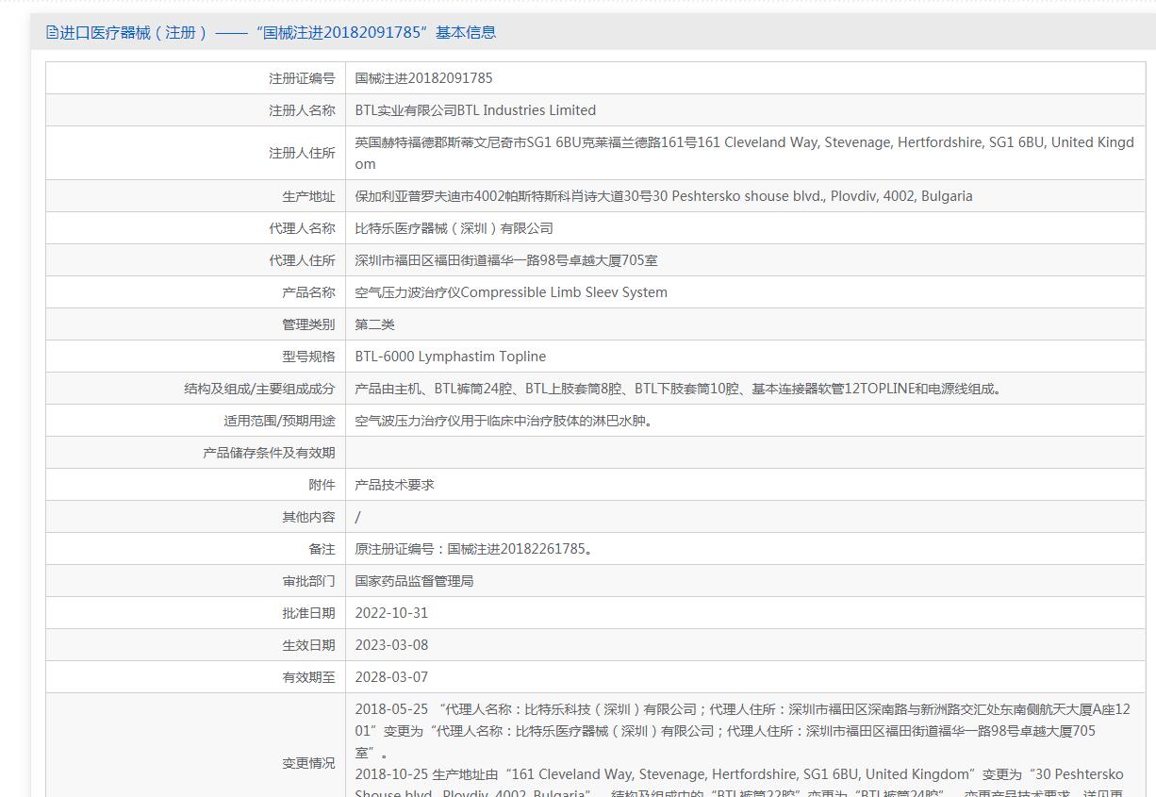The height and width of the screenshot is (797, 1156).
Task: Click the effective date 2023-03-08
Action: click(391, 645)
